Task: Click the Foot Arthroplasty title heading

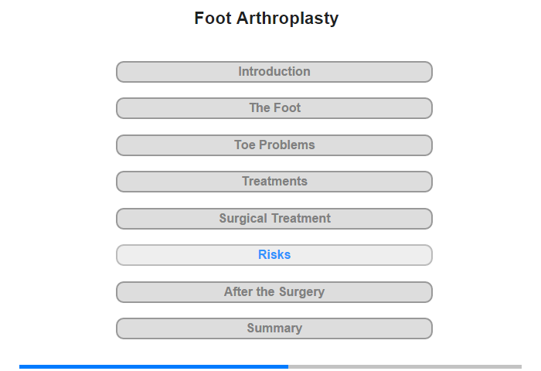Action: click(267, 18)
